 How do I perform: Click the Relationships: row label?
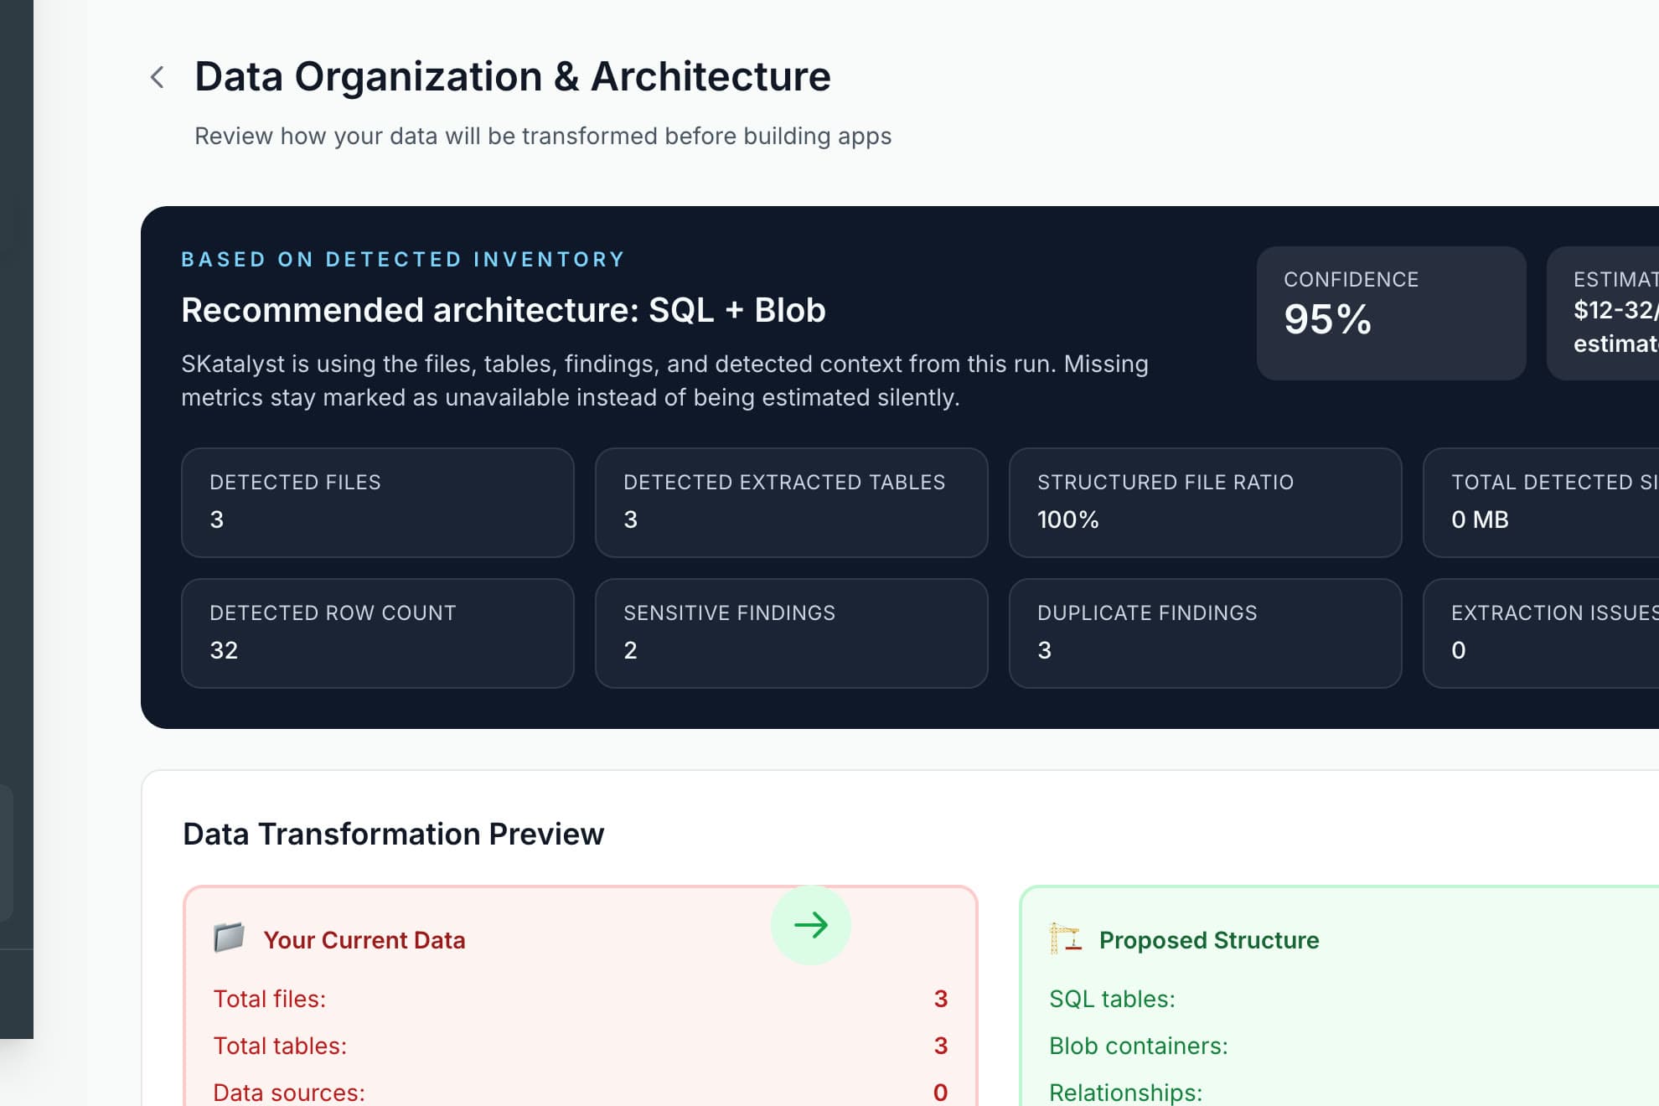click(x=1125, y=1093)
